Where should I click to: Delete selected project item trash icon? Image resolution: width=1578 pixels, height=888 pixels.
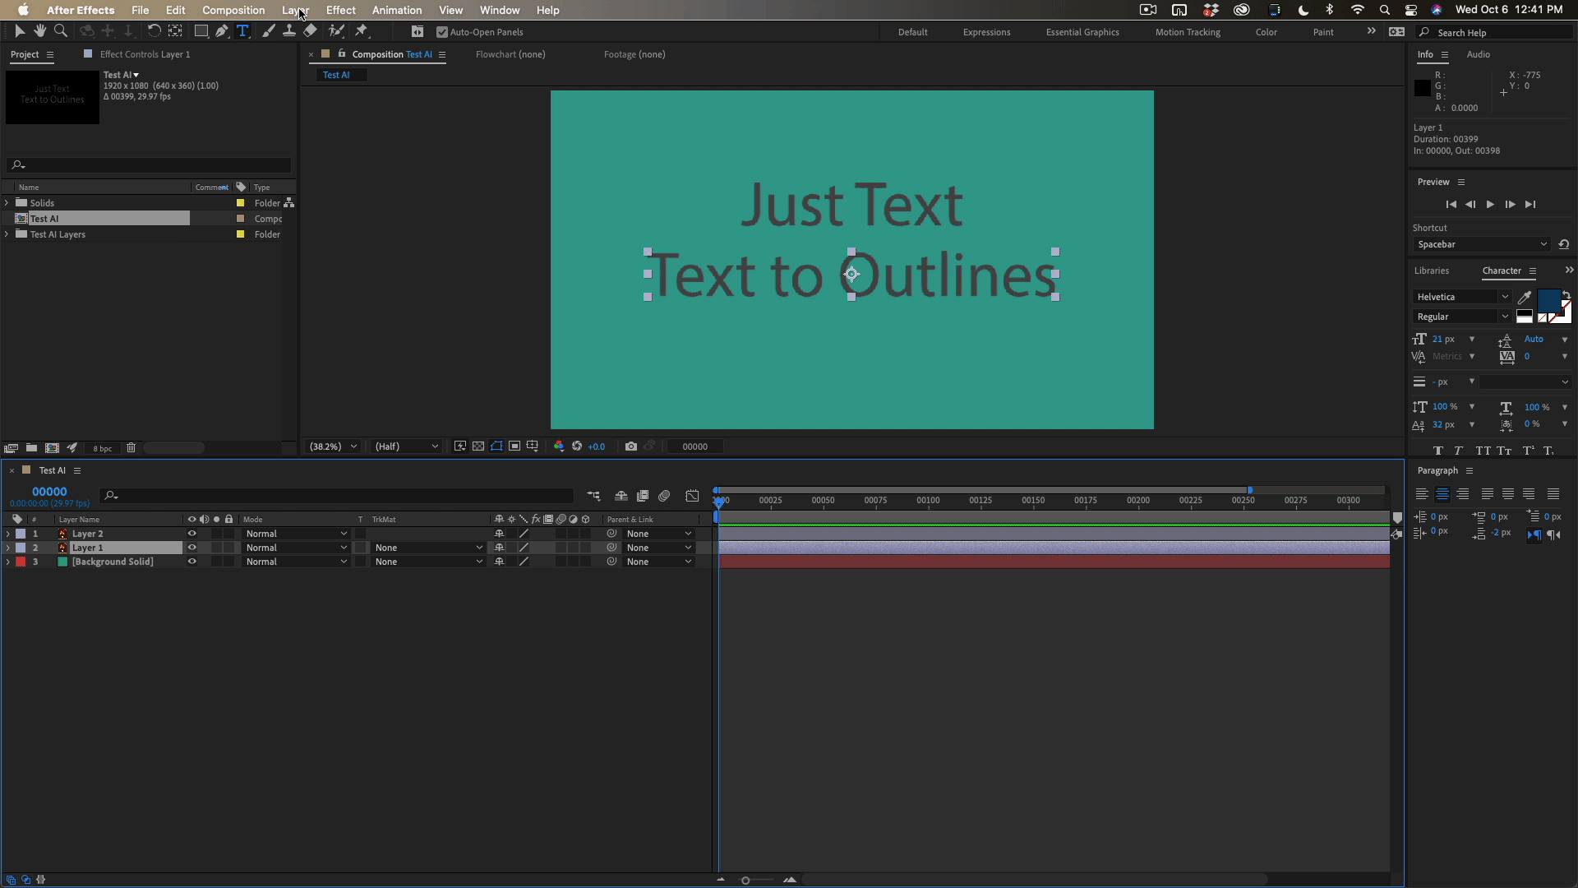pyautogui.click(x=131, y=448)
